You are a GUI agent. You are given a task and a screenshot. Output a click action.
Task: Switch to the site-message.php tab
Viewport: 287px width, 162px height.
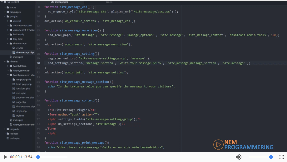59,2
